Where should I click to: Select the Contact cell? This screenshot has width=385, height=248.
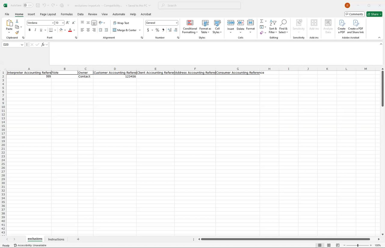[85, 77]
